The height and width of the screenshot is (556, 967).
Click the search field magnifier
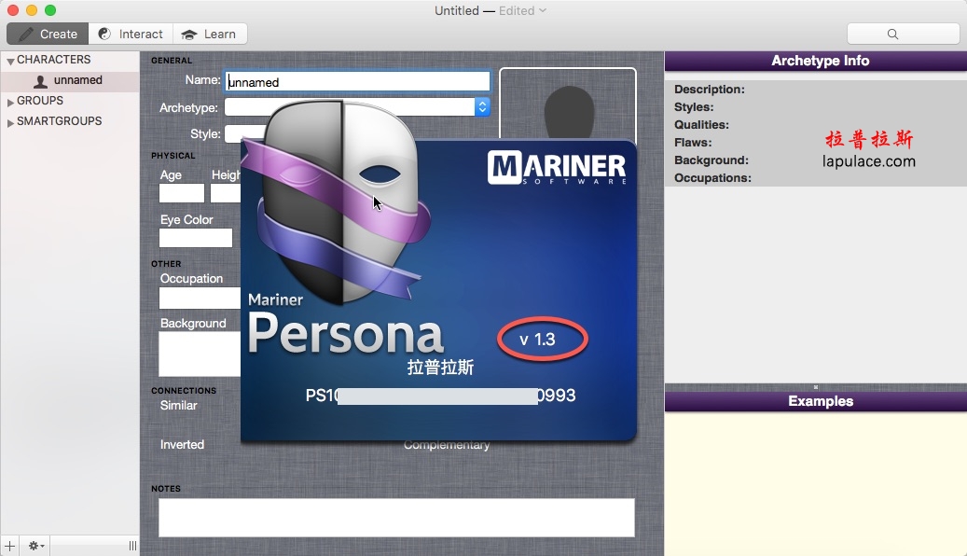[x=892, y=34]
